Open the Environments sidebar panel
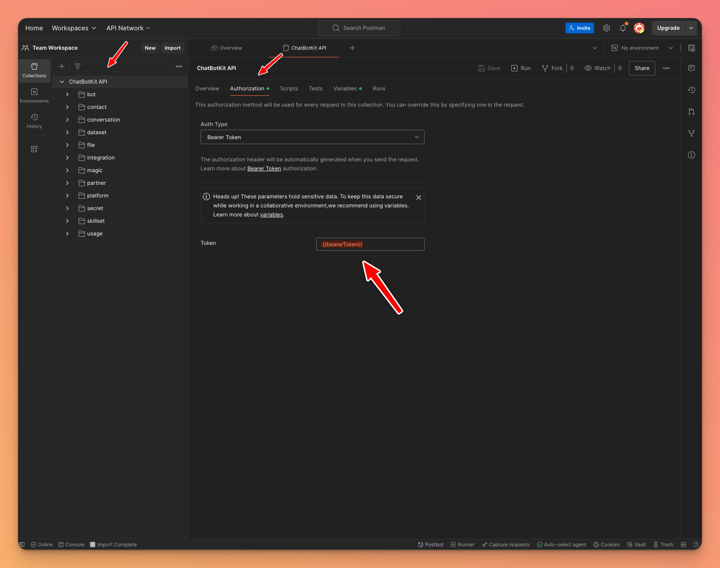This screenshot has width=720, height=568. (x=34, y=95)
